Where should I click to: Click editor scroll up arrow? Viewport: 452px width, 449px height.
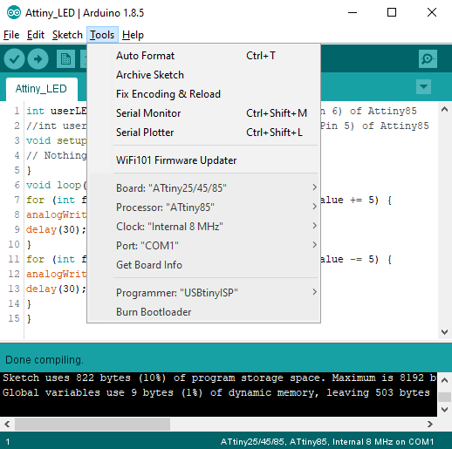[x=444, y=109]
